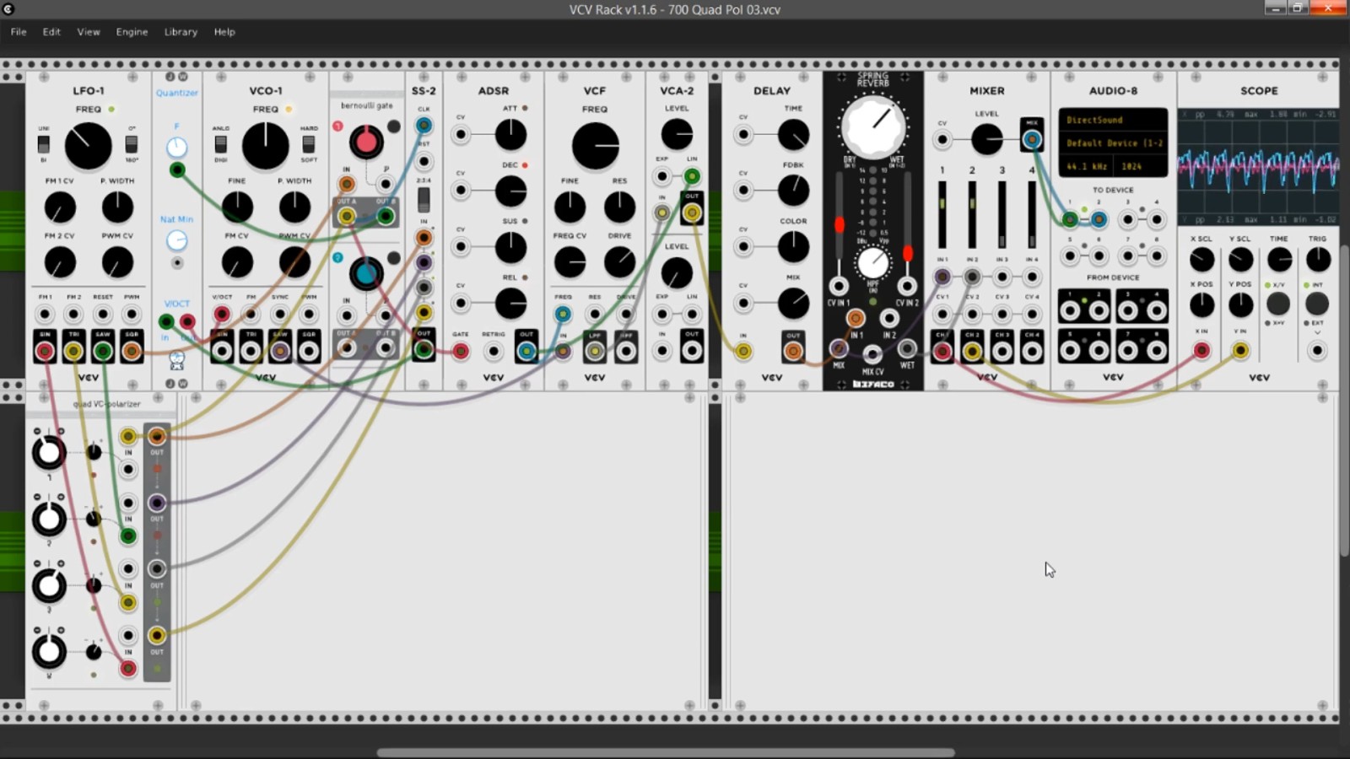Click the SS-2 CLK input jack

[424, 126]
